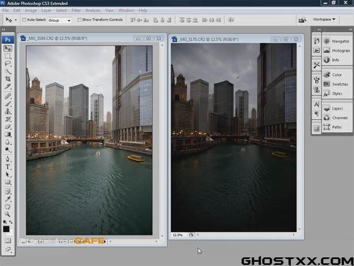This screenshot has width=354, height=266.
Task: Select the Brush tool
Action: [8, 104]
